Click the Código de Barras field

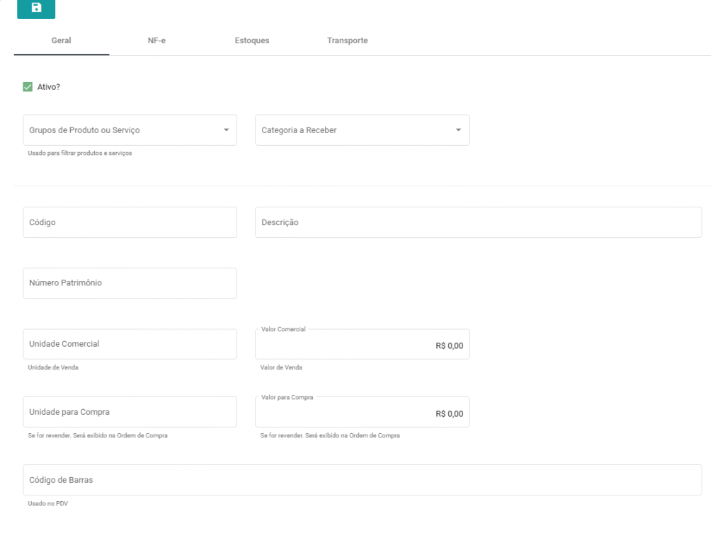click(362, 480)
